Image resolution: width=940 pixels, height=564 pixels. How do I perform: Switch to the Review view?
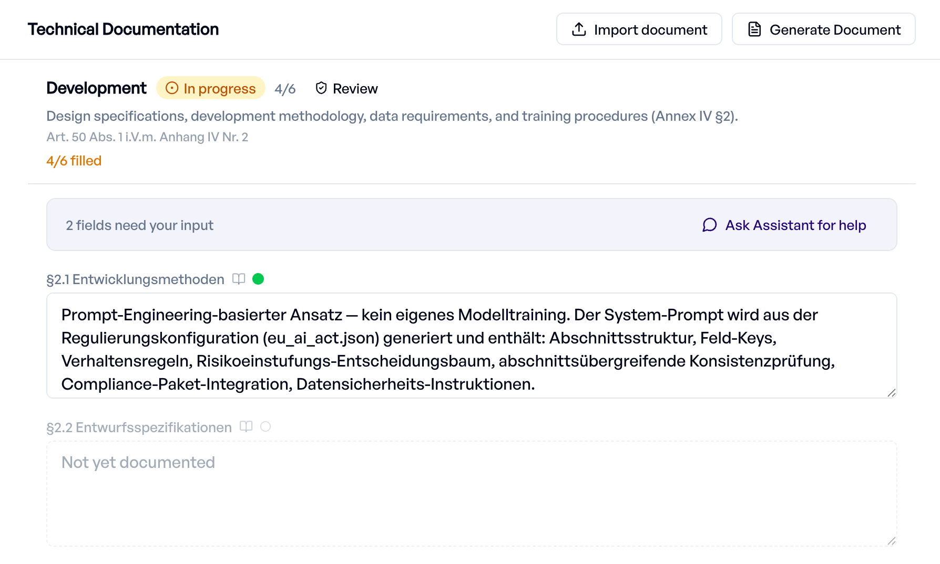(355, 88)
